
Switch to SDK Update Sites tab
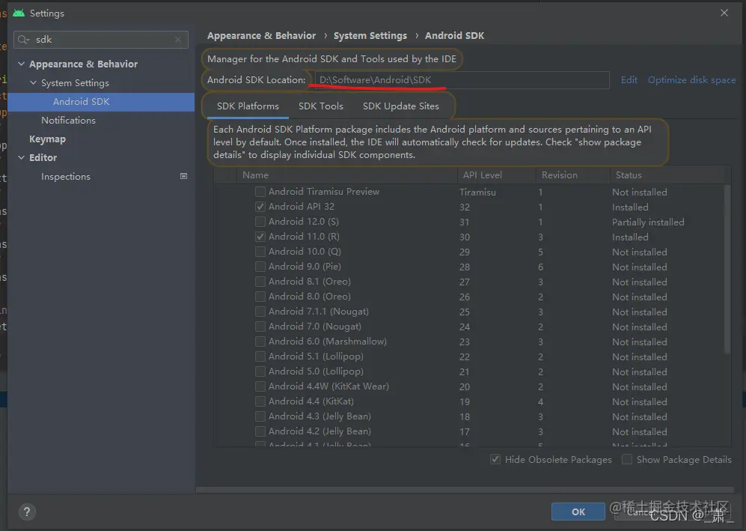[400, 106]
